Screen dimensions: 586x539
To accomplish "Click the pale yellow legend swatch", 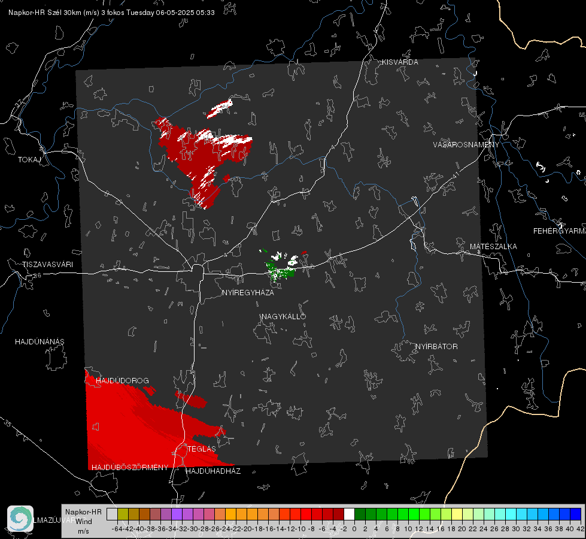I will 457,514.
